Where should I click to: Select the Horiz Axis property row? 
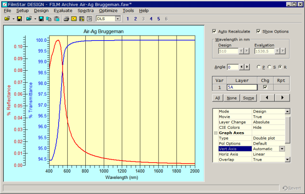tap(252, 154)
